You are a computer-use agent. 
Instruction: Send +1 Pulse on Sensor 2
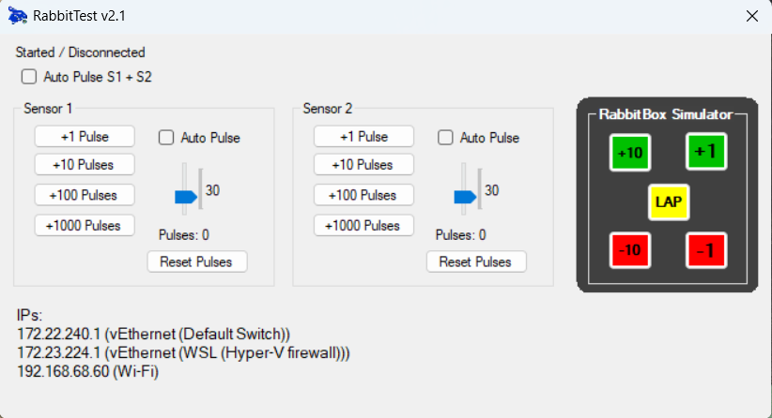click(363, 137)
